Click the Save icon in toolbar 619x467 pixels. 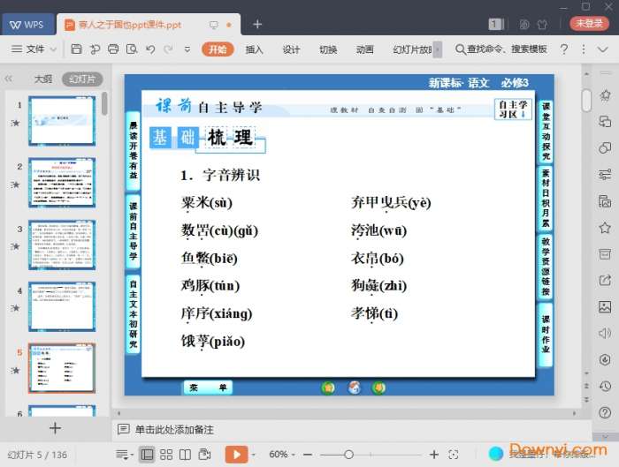76,49
